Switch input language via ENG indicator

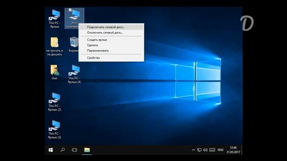point(221,150)
